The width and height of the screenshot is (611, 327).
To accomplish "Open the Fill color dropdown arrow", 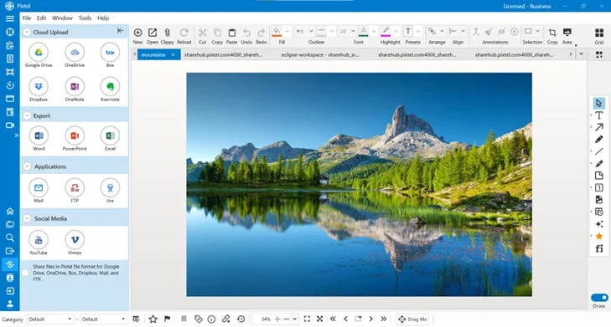I will click(287, 32).
